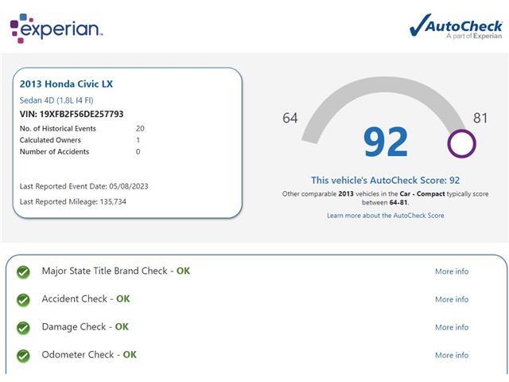This screenshot has width=509, height=382.
Task: Click the Odometer Check - OK label
Action: click(89, 355)
